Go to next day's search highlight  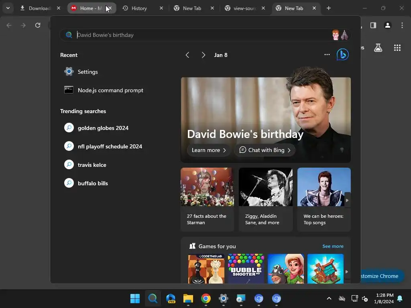pos(203,55)
